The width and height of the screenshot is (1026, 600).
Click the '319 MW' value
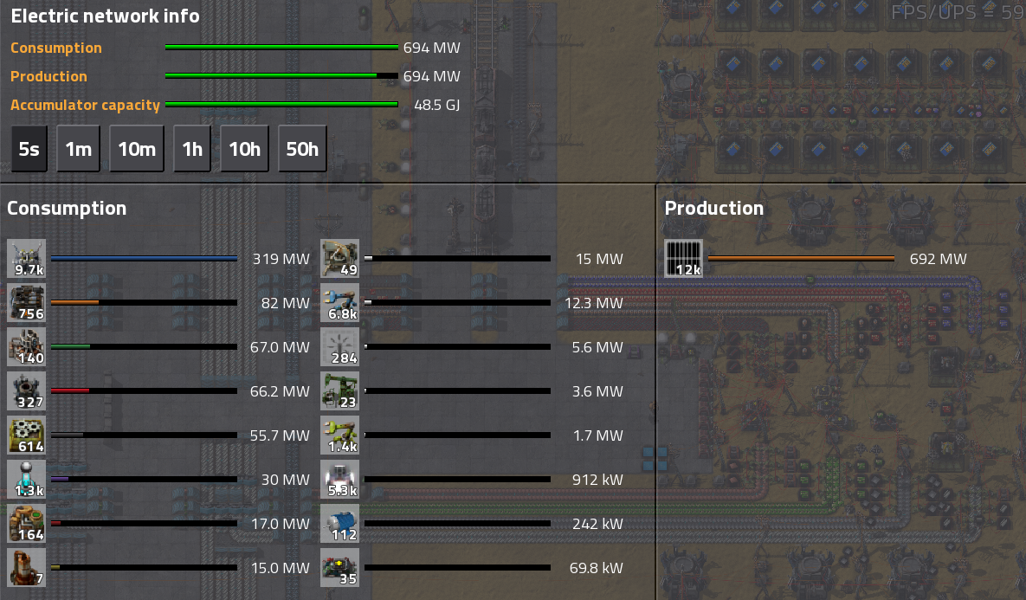click(281, 259)
